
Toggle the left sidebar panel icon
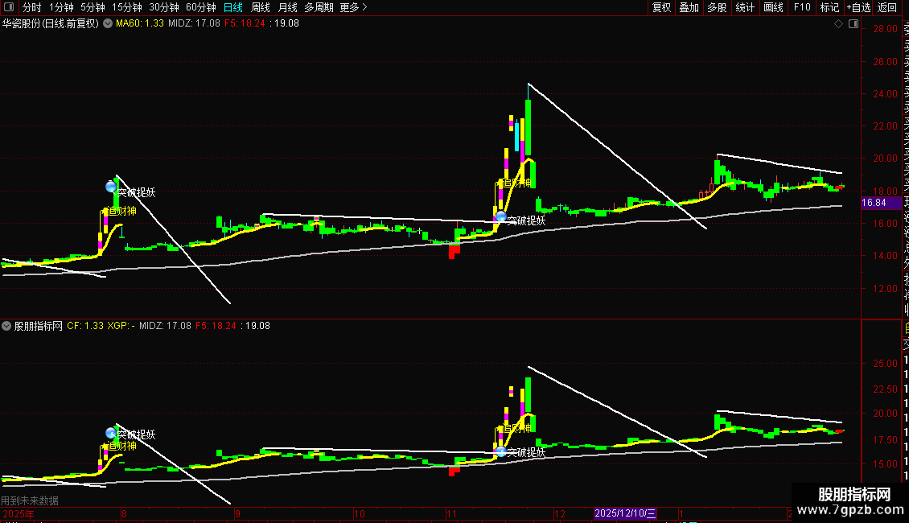click(9, 7)
